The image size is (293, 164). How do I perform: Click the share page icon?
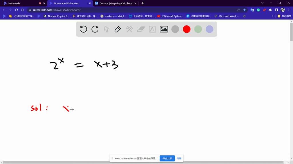(x=238, y=10)
